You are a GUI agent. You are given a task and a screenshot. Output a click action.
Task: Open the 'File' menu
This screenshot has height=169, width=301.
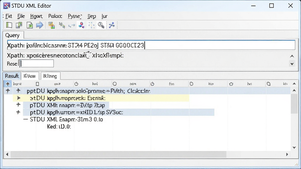[21, 16]
